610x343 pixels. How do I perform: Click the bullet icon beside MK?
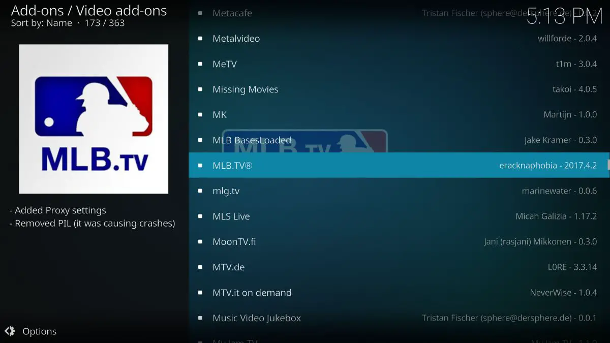point(200,115)
